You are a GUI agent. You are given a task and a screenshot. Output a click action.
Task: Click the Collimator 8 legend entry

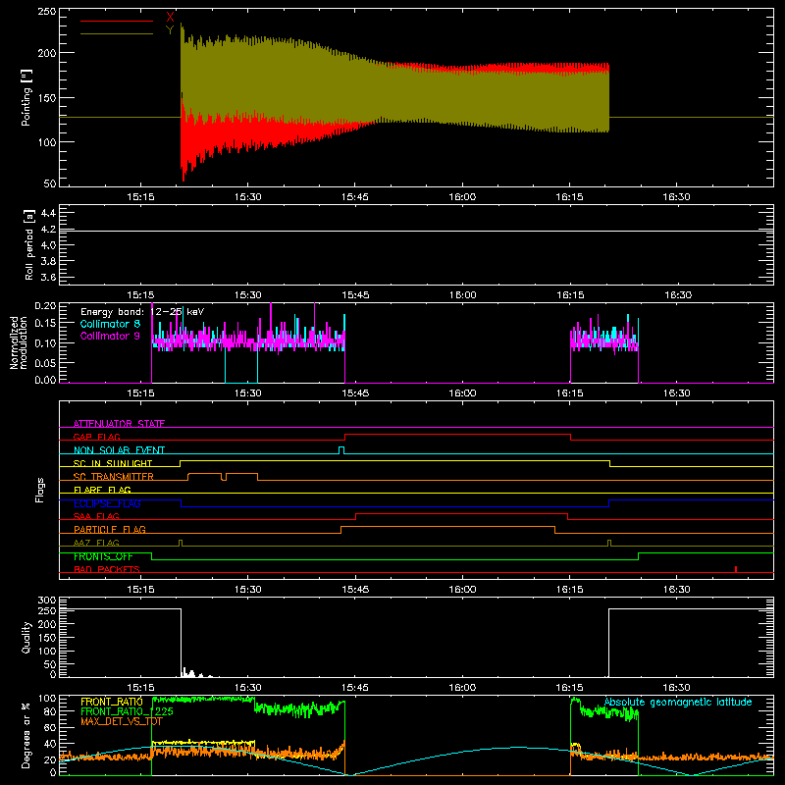pyautogui.click(x=110, y=324)
